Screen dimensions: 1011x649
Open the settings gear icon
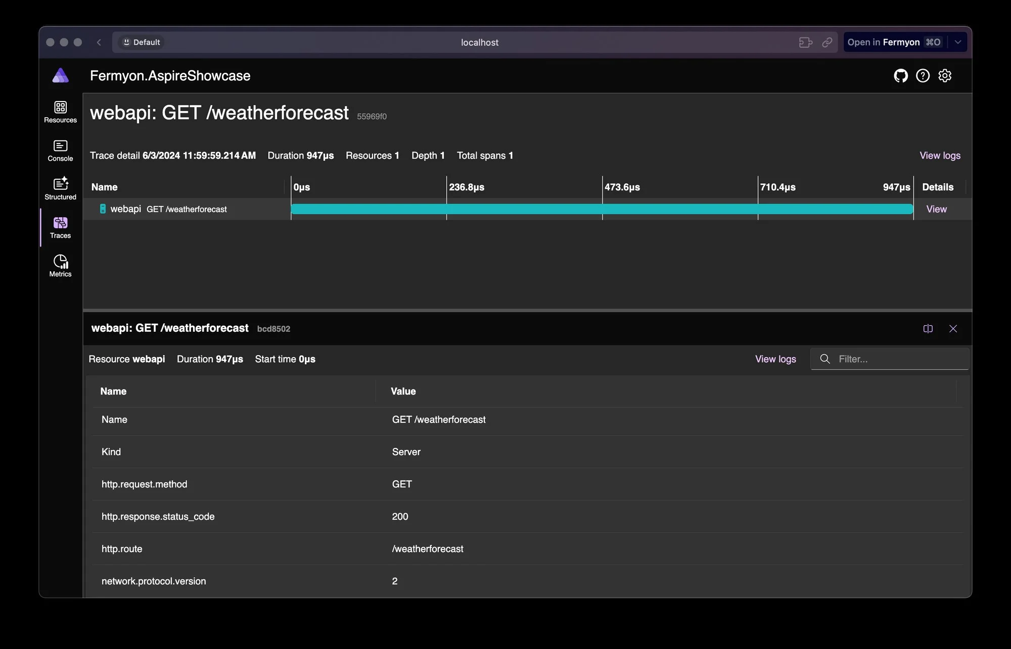[945, 76]
